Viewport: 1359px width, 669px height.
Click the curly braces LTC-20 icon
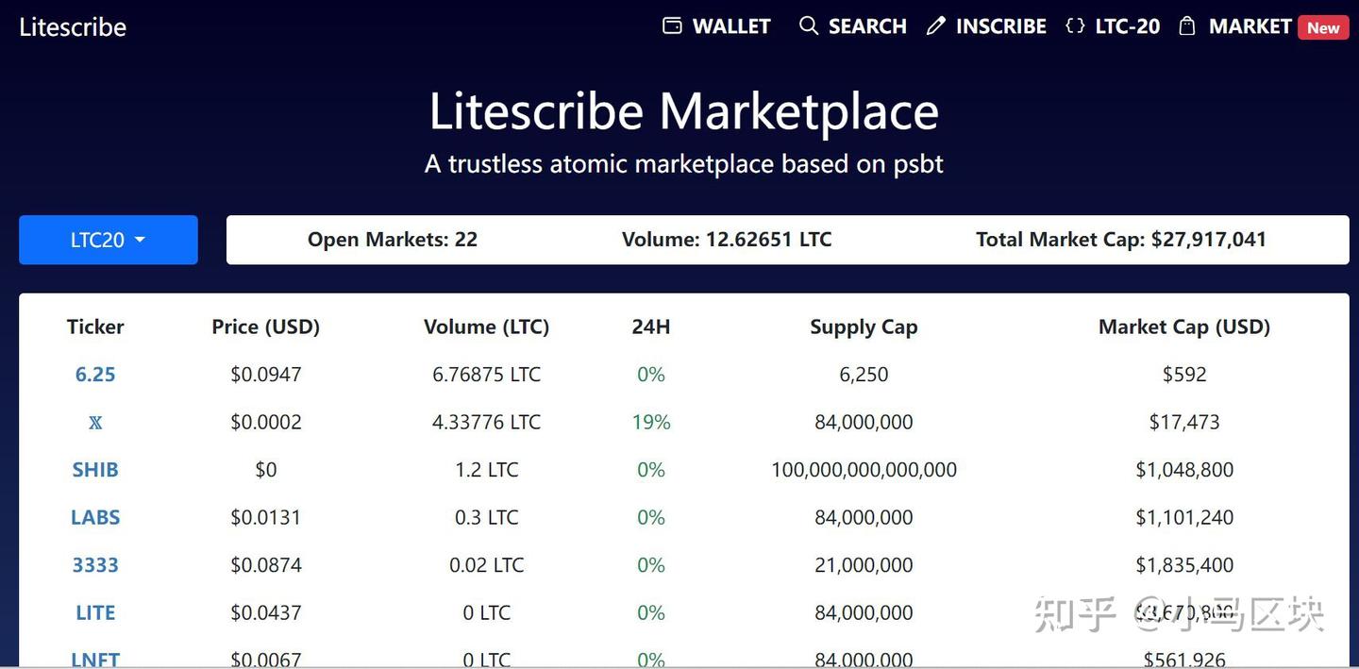(1075, 25)
